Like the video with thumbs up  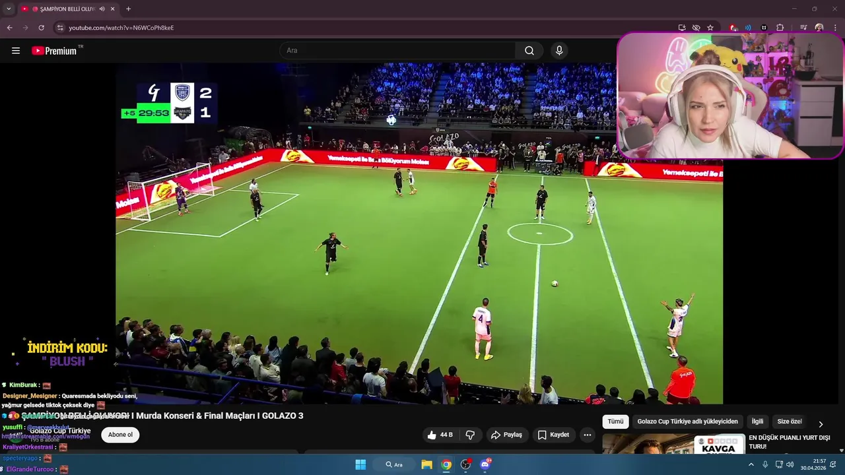(440, 435)
